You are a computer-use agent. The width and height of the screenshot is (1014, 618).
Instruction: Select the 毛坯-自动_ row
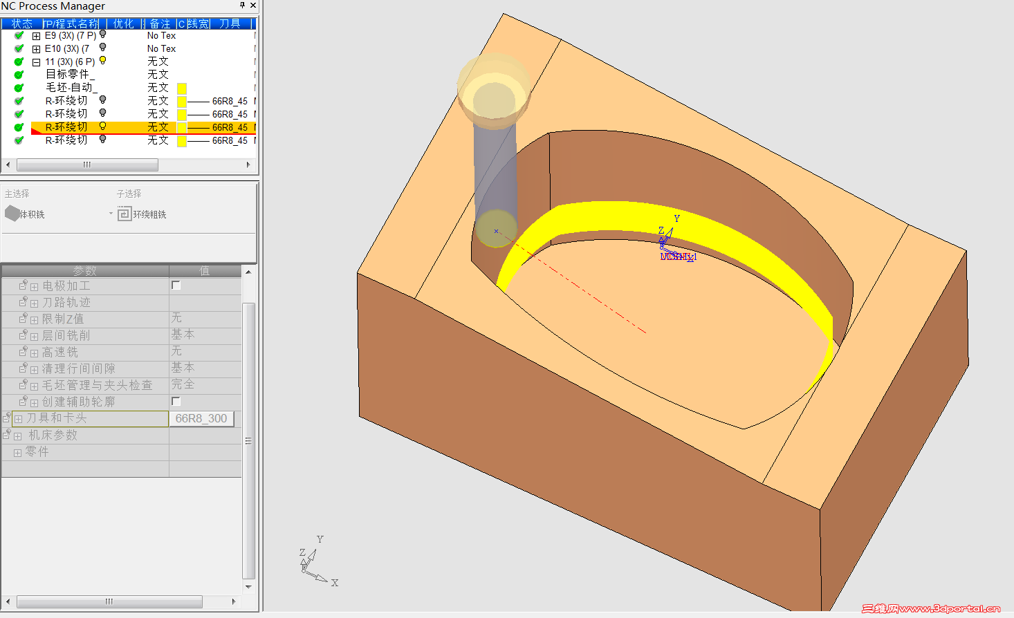coord(71,88)
